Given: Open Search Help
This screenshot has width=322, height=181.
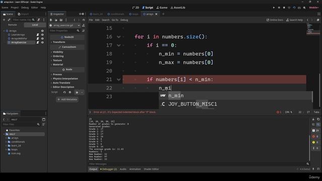Looking at the screenshot, I should click(294, 20).
